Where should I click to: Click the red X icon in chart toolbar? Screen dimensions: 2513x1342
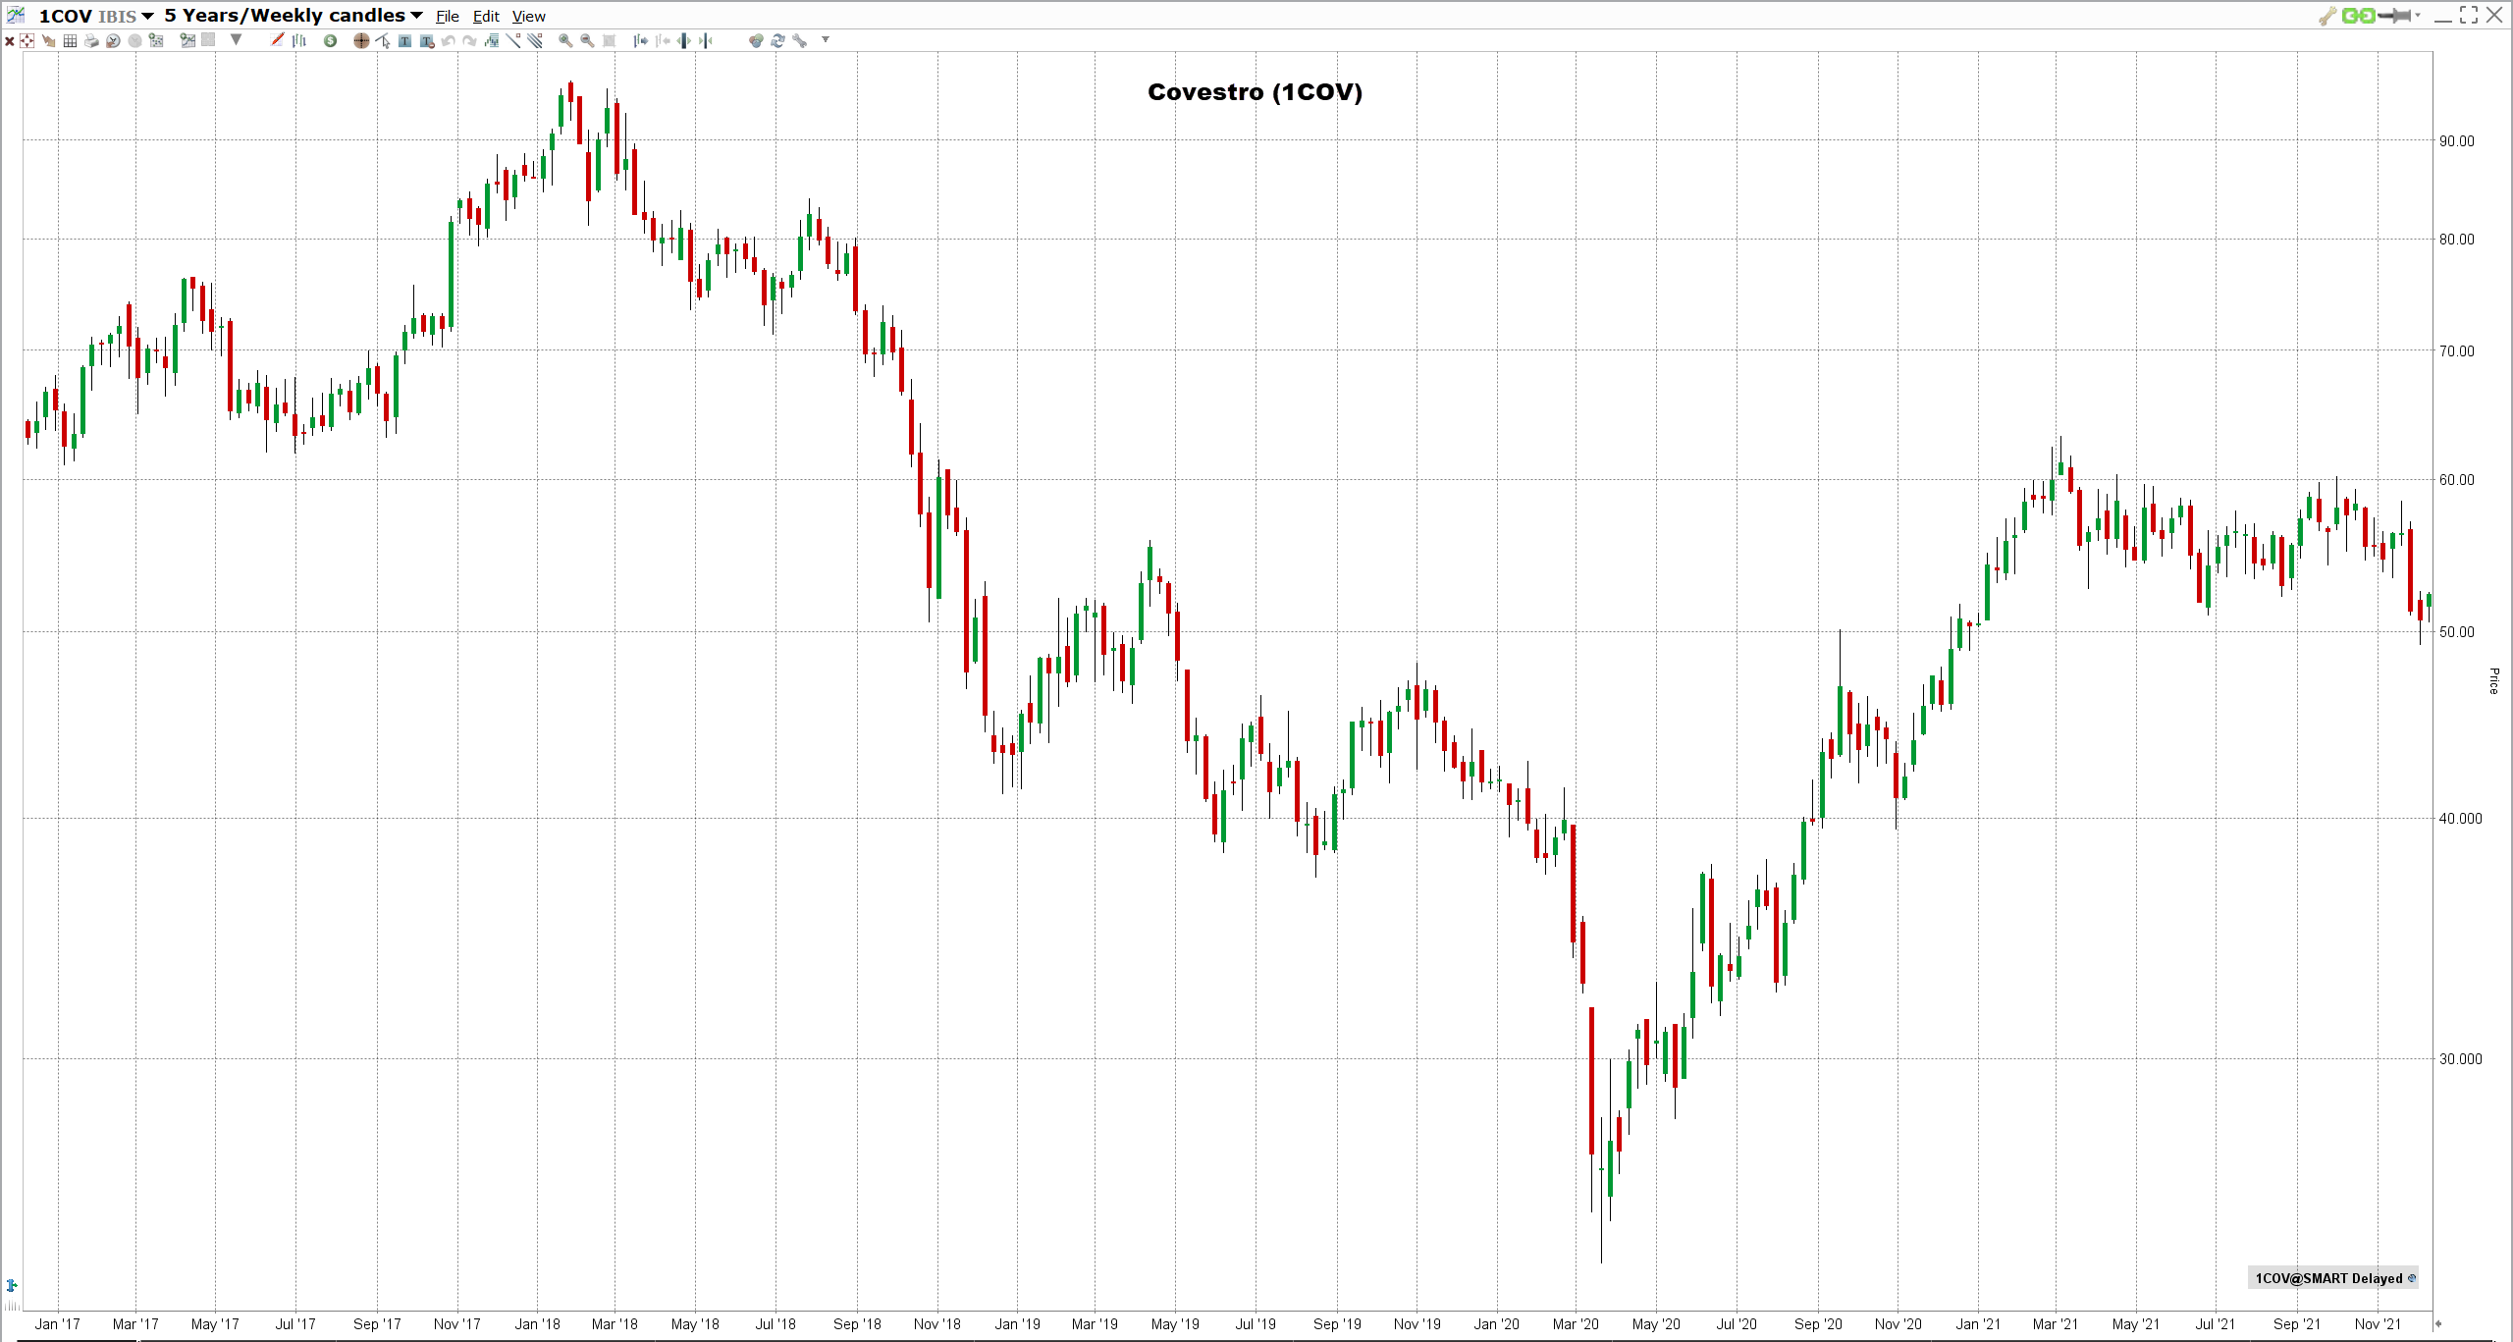pos(10,41)
